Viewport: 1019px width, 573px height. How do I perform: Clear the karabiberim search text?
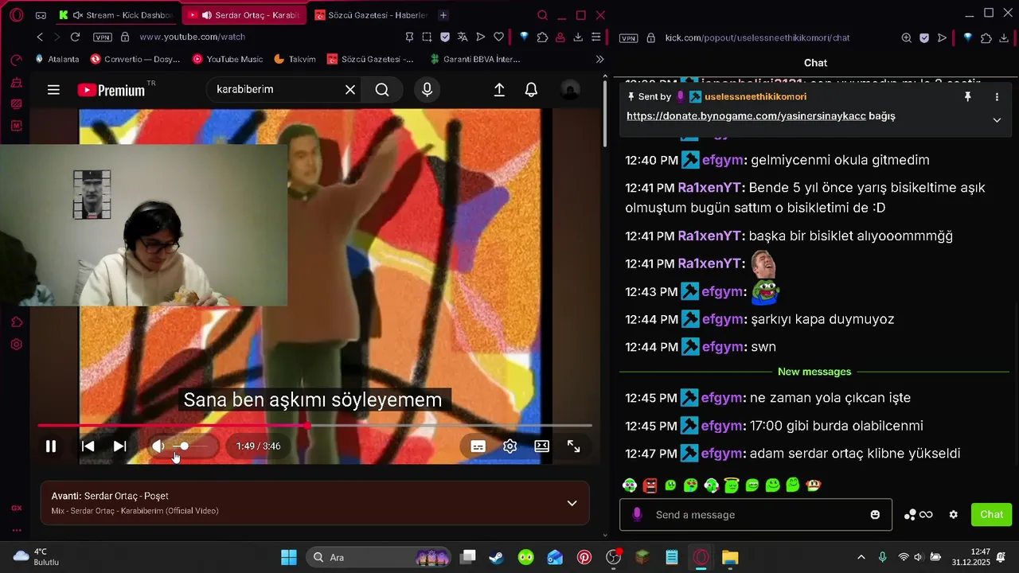pyautogui.click(x=350, y=90)
